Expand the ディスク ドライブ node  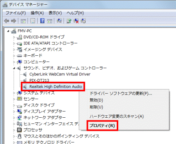(x=14, y=105)
